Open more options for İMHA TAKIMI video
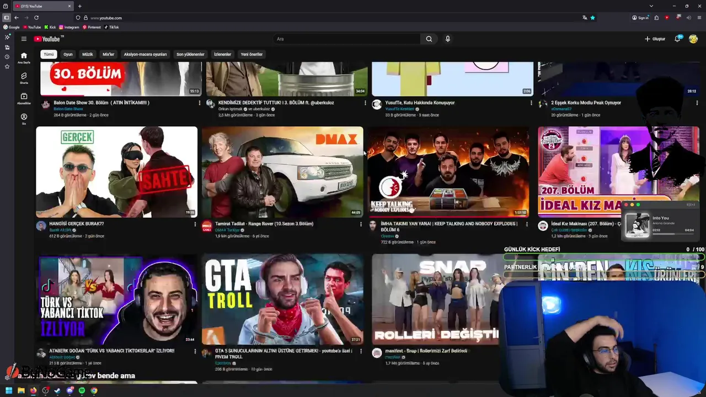 [527, 224]
